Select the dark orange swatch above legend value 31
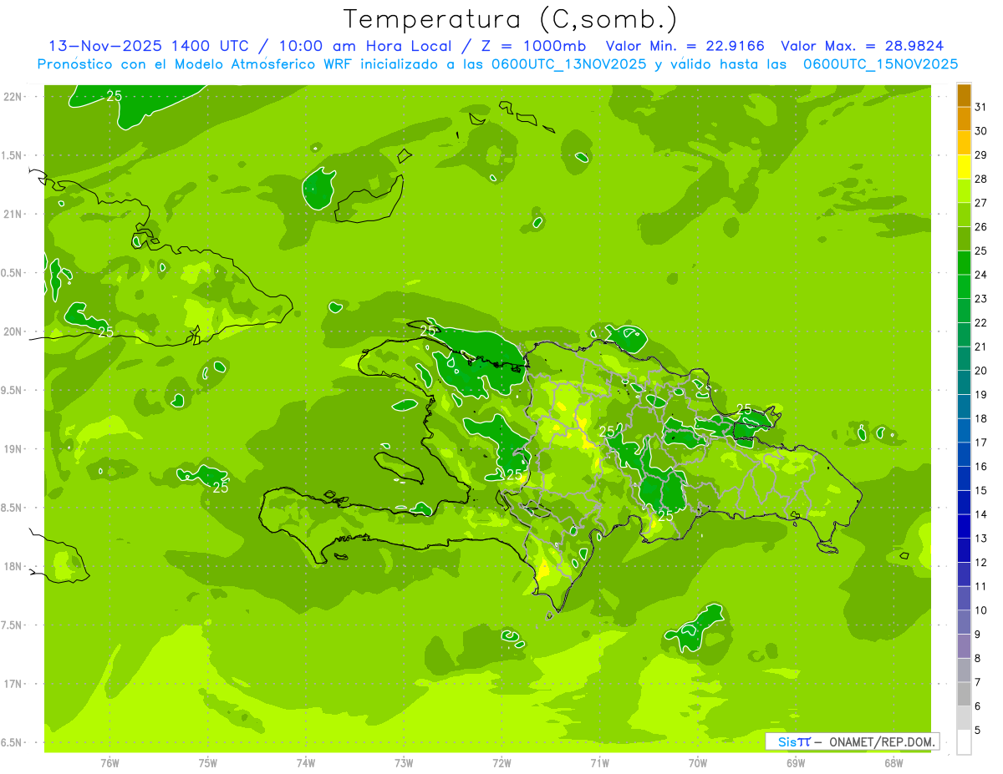 [964, 95]
